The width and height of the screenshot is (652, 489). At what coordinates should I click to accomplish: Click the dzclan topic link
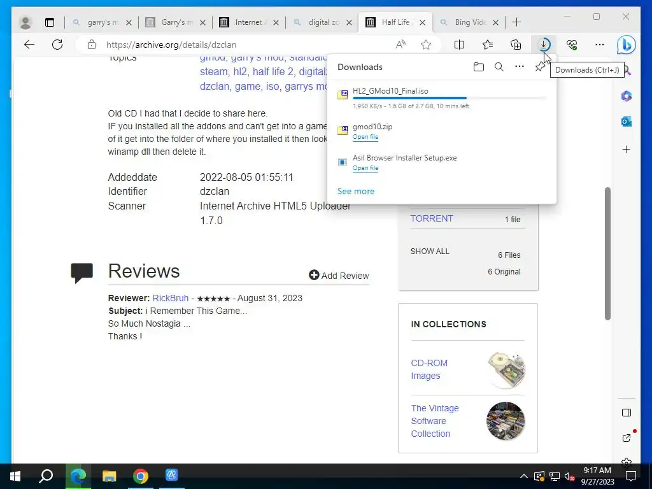click(215, 86)
